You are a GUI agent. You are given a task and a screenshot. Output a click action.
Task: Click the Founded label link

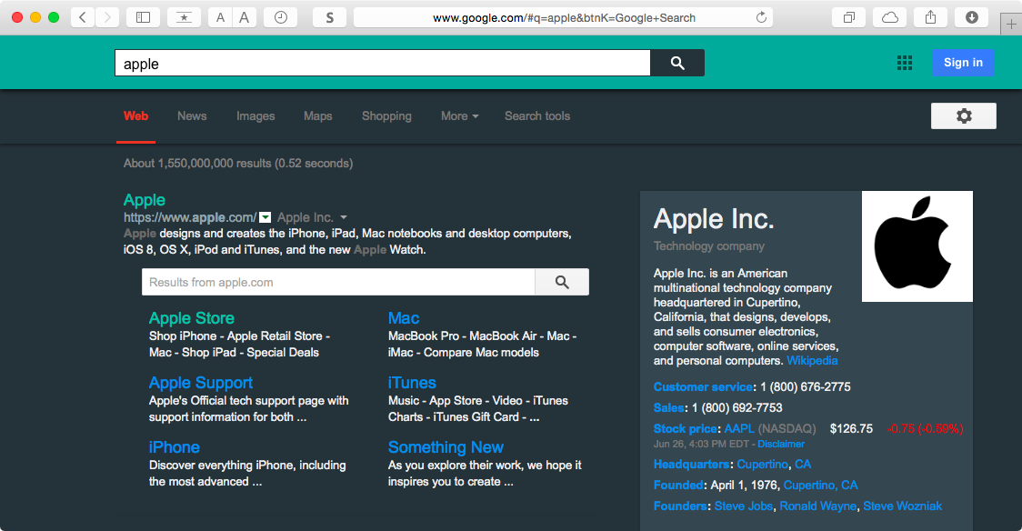coord(678,485)
